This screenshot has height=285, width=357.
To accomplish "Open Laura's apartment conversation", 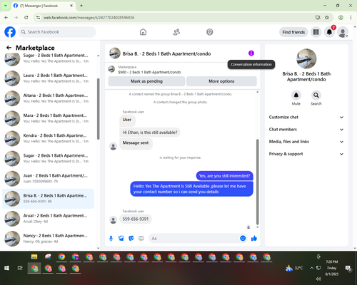I will (48, 78).
